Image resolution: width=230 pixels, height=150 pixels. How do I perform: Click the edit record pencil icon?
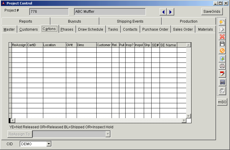point(222,29)
